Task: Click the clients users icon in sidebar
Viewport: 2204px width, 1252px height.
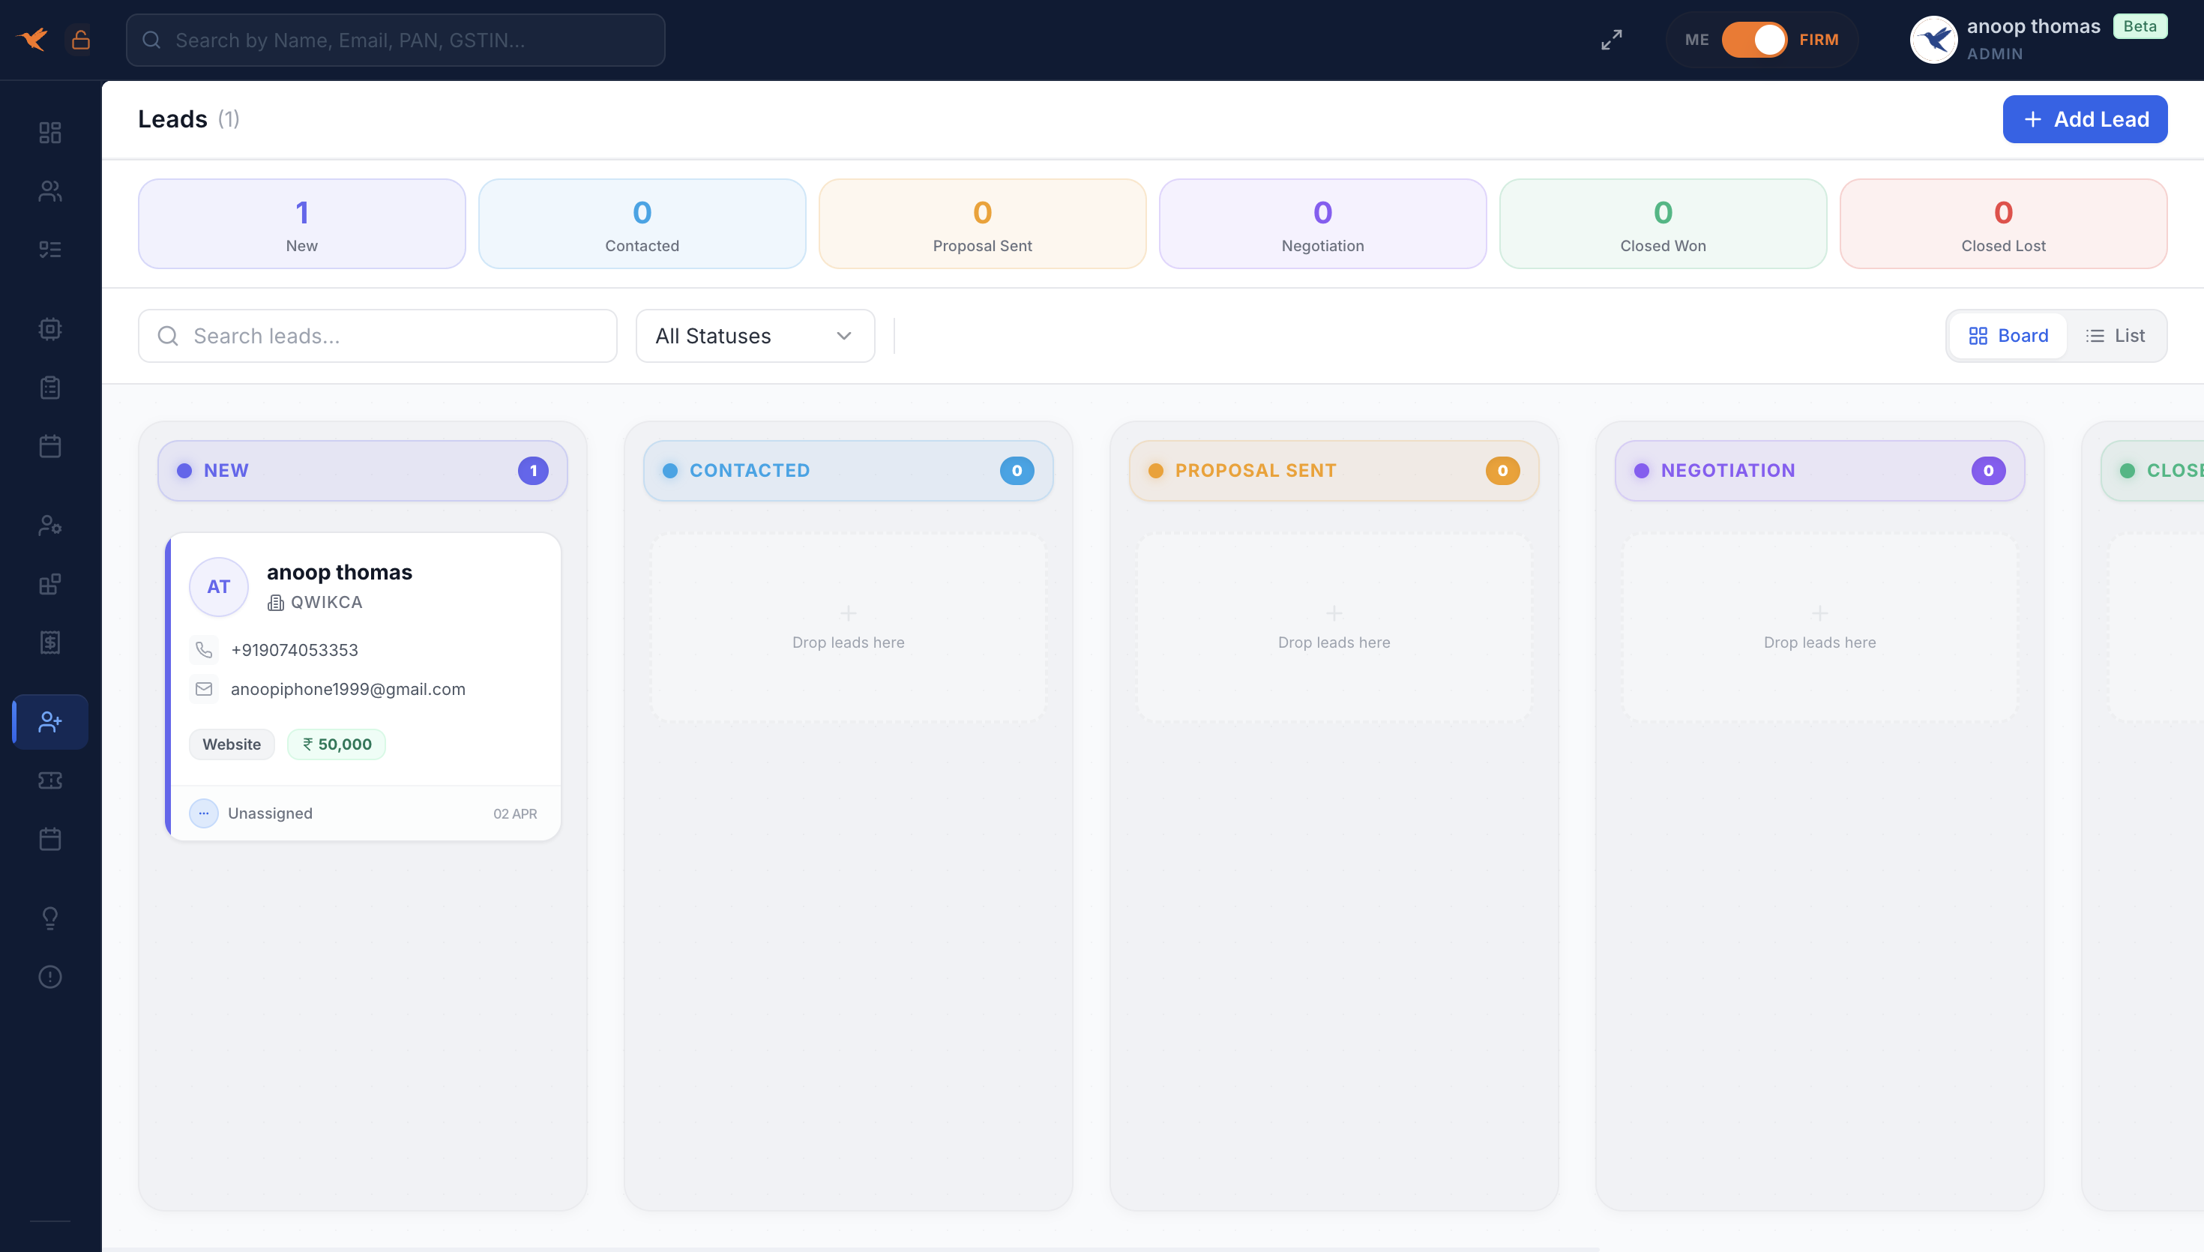Action: (x=50, y=191)
